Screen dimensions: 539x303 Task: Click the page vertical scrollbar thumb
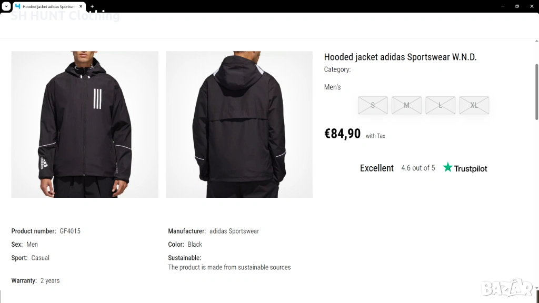click(536, 92)
